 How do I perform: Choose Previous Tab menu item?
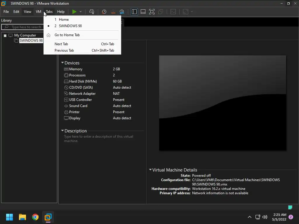pos(82,50)
